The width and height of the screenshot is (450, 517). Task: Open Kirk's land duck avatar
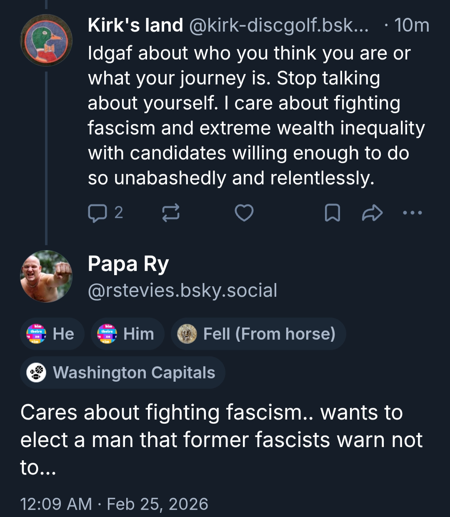(46, 40)
